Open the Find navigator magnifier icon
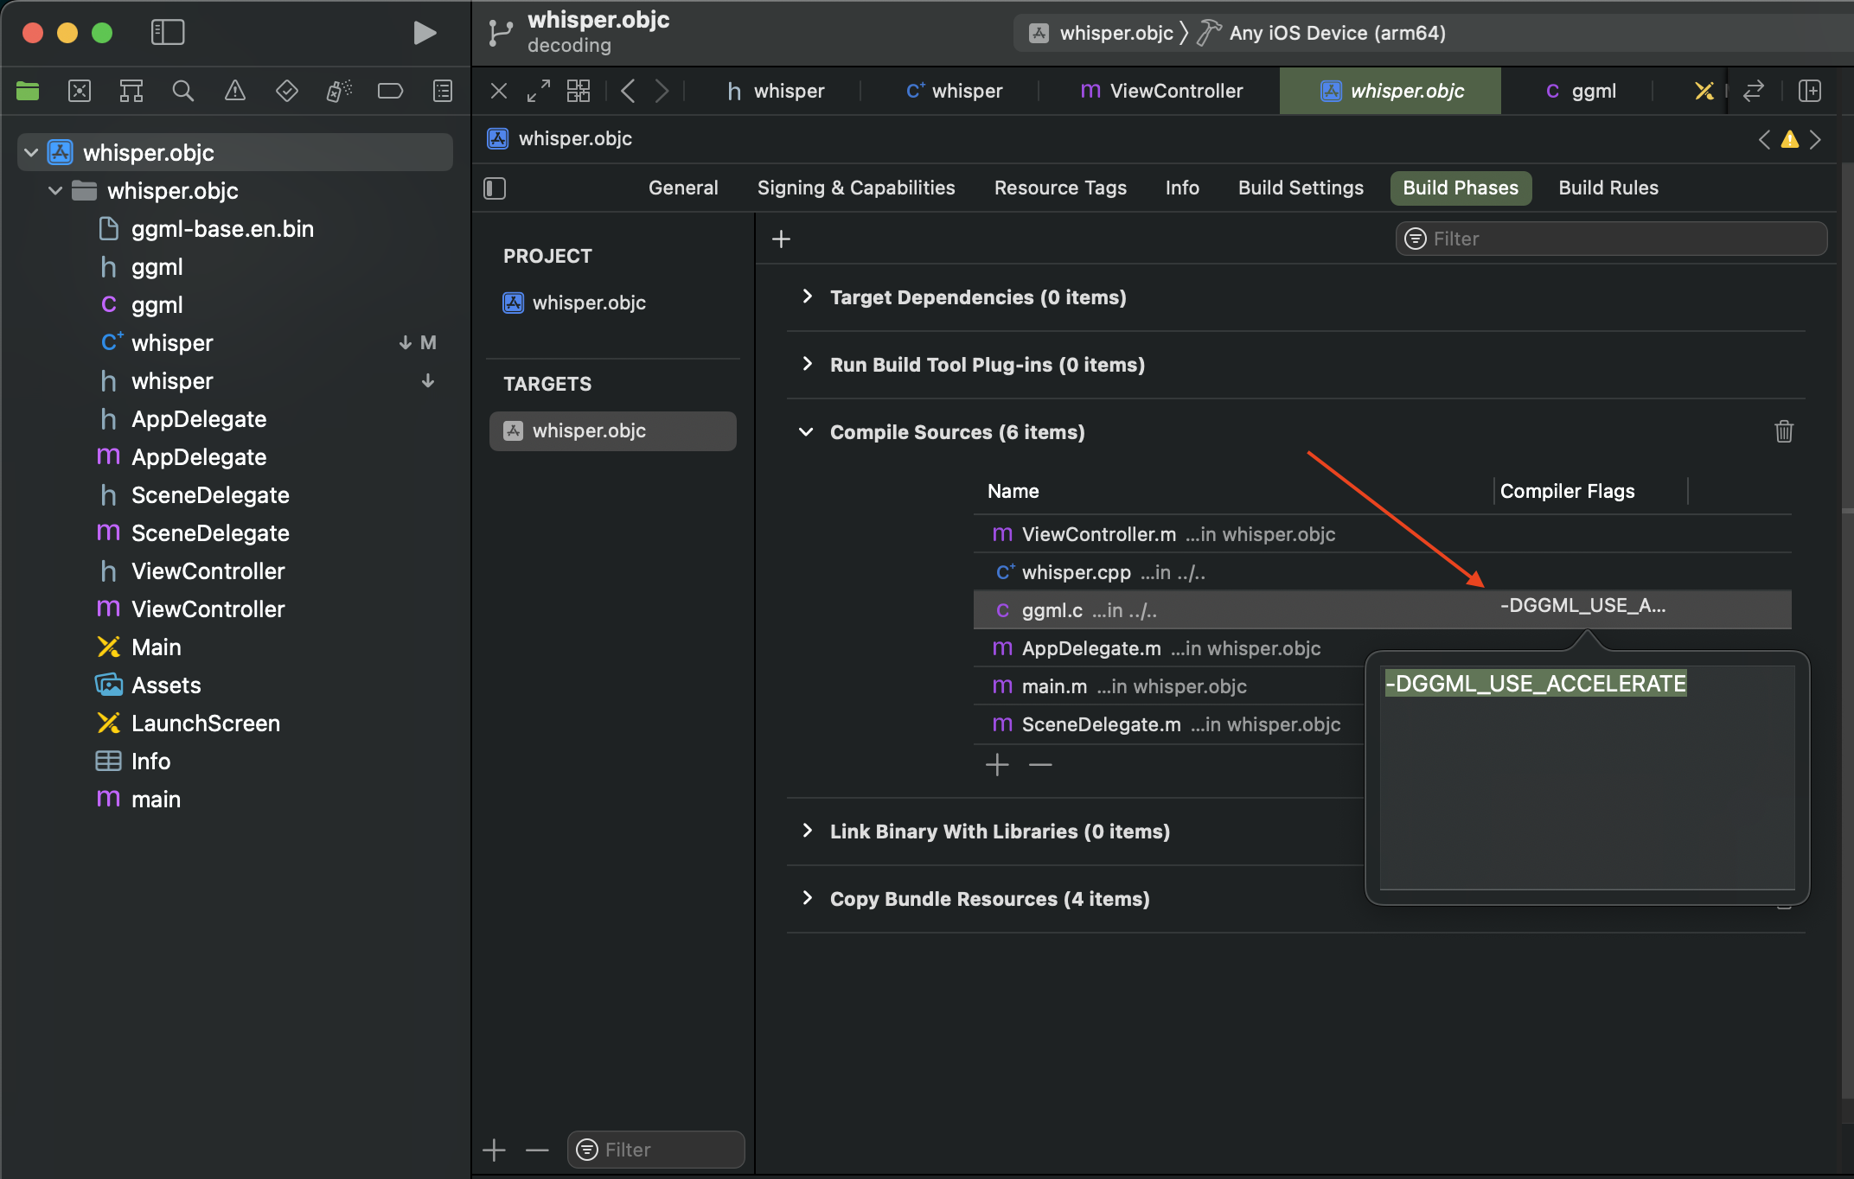 point(182,91)
